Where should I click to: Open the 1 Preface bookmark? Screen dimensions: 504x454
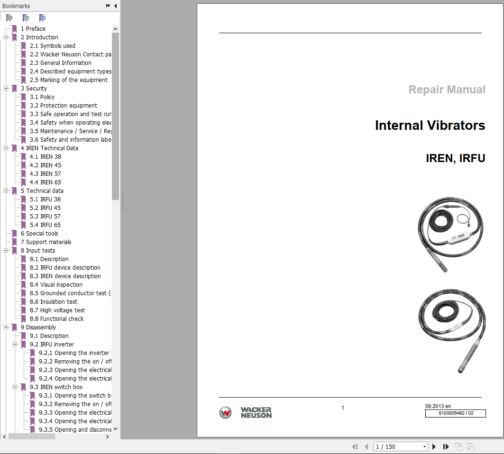(33, 29)
